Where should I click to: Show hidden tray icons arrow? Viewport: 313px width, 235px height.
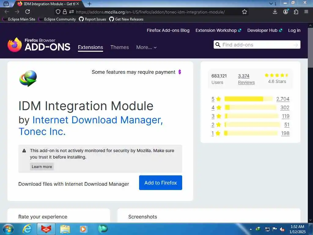coord(251,229)
